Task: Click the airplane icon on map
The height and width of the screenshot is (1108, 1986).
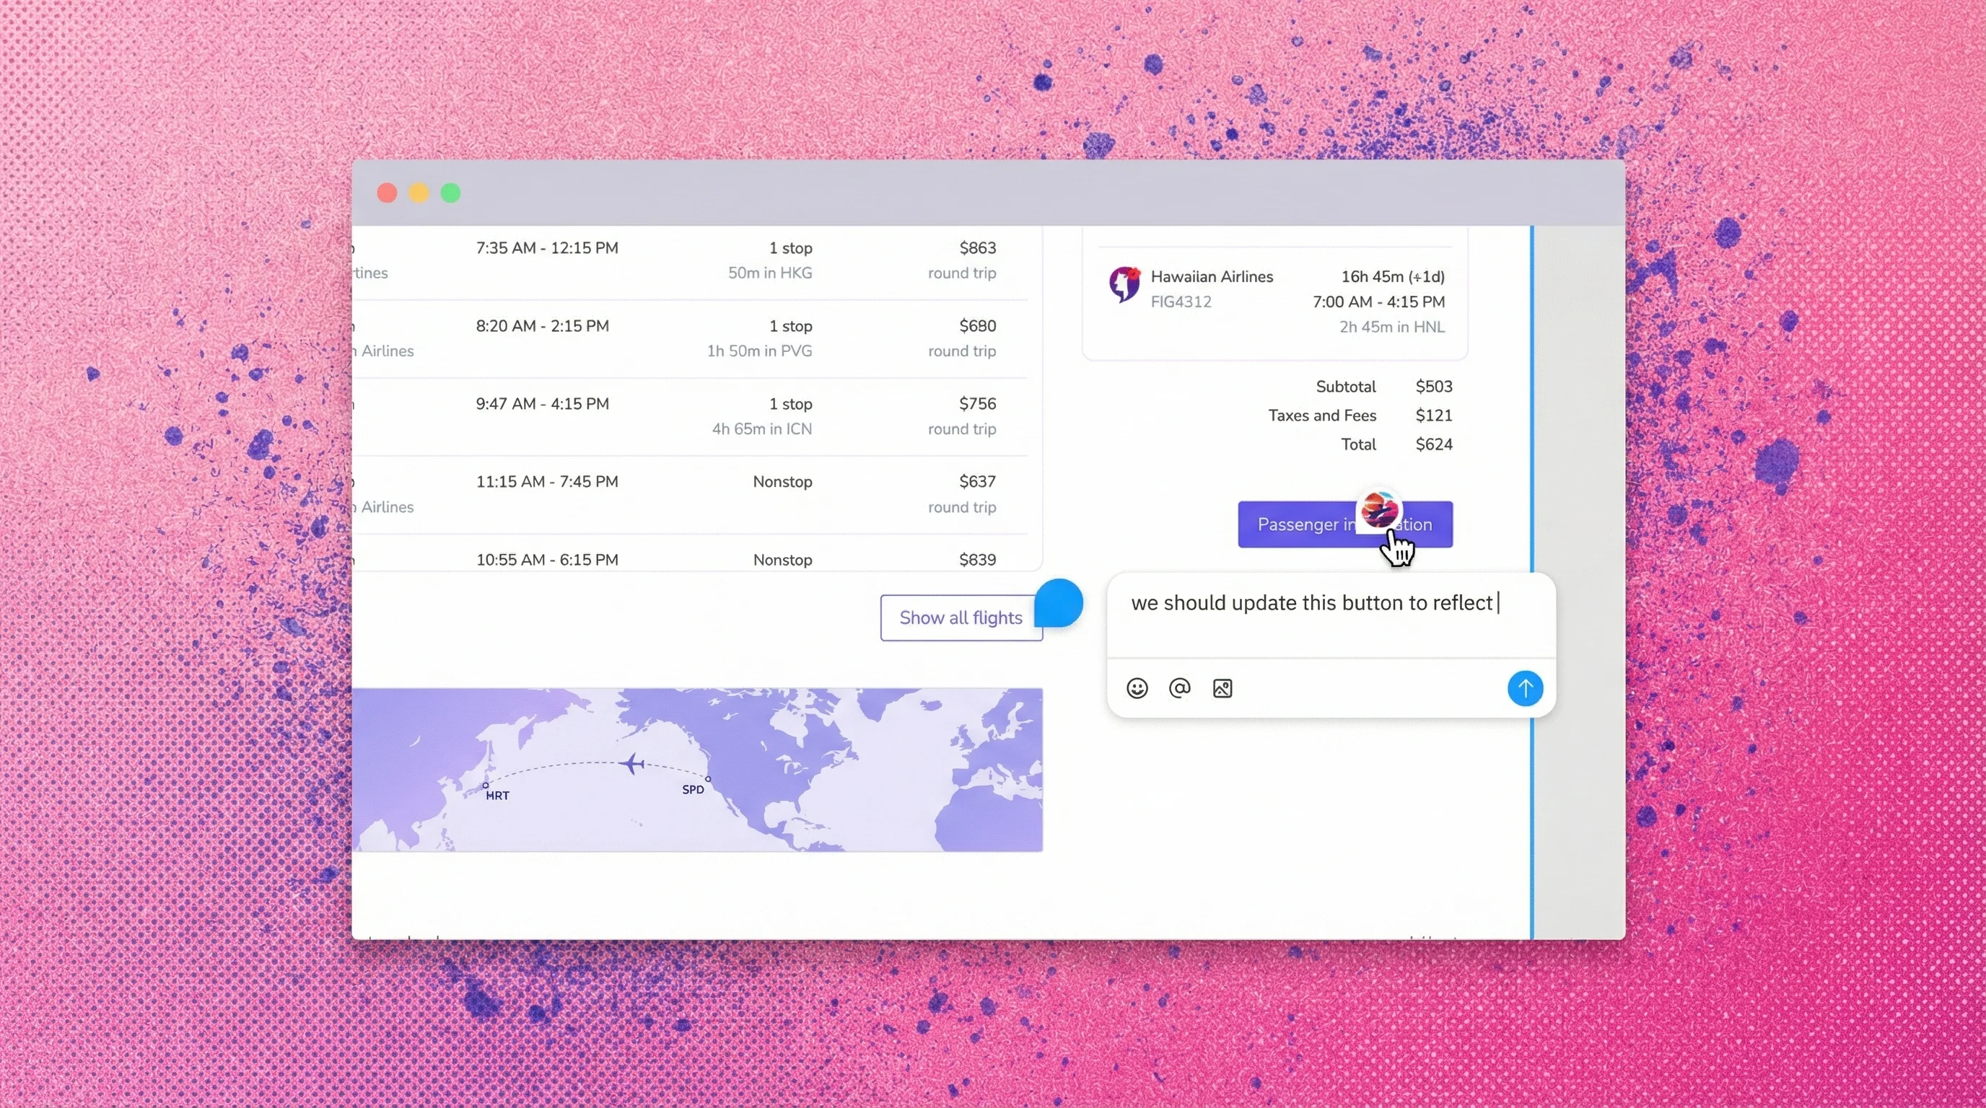Action: [632, 764]
